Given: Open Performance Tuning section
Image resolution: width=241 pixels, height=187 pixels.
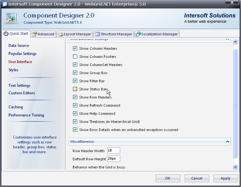Looking at the screenshot, I should point(26,115).
